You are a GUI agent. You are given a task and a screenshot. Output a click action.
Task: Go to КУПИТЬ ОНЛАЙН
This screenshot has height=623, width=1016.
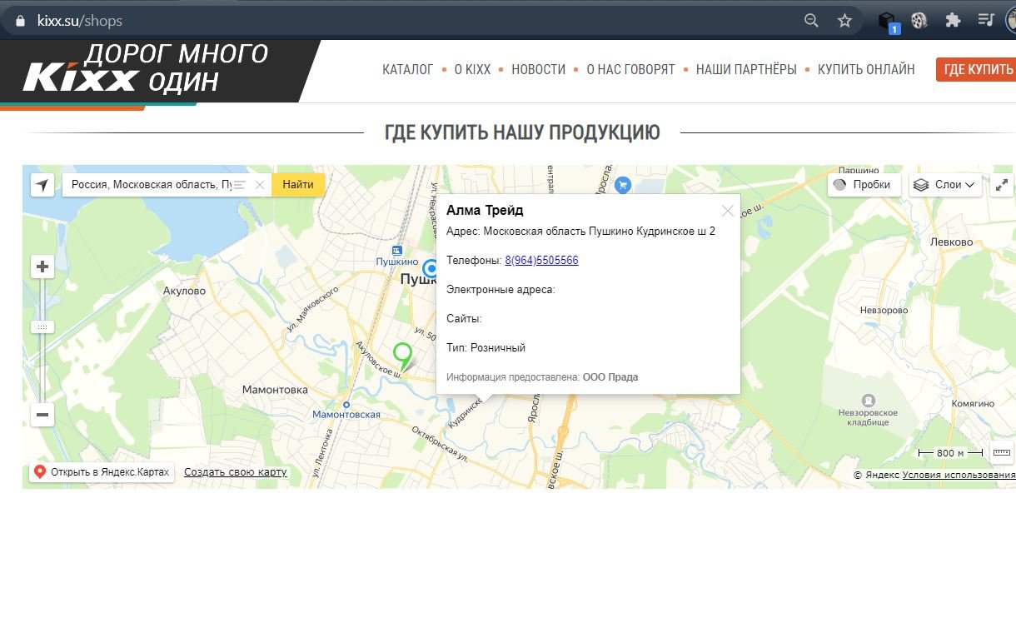[x=866, y=69]
